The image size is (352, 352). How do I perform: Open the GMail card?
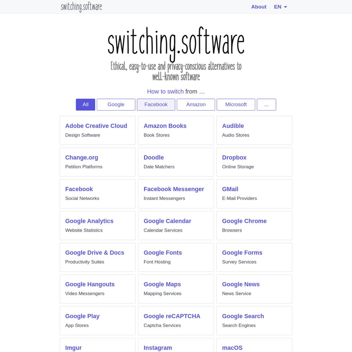(254, 194)
